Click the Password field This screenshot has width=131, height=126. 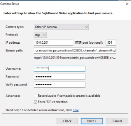(60, 77)
